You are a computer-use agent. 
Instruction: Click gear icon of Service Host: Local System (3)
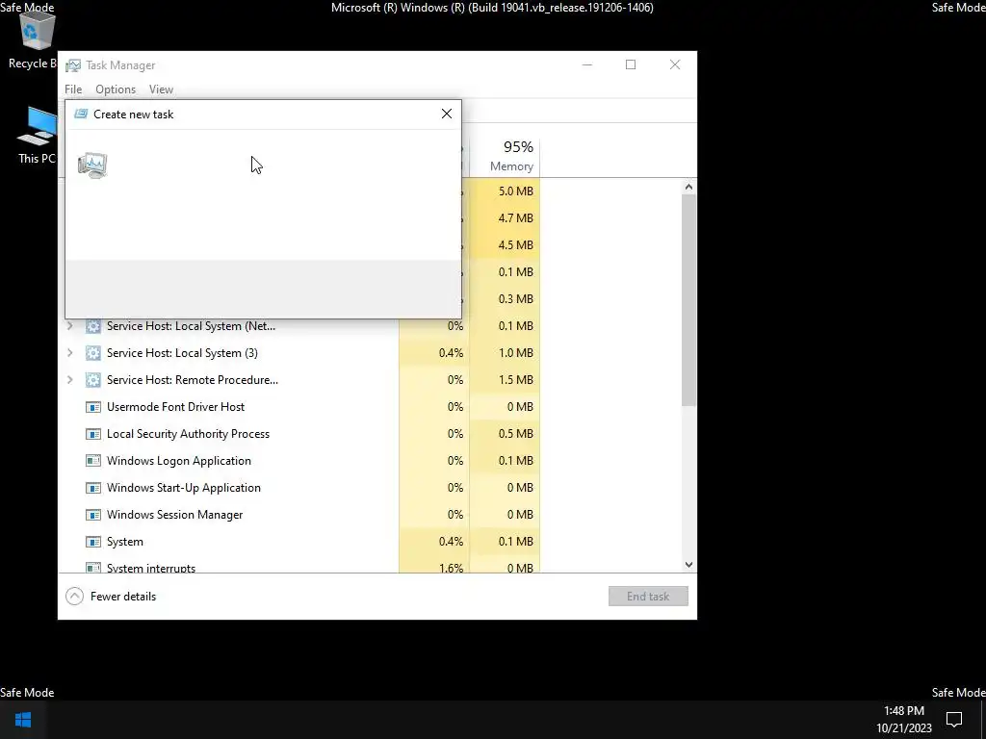click(93, 353)
